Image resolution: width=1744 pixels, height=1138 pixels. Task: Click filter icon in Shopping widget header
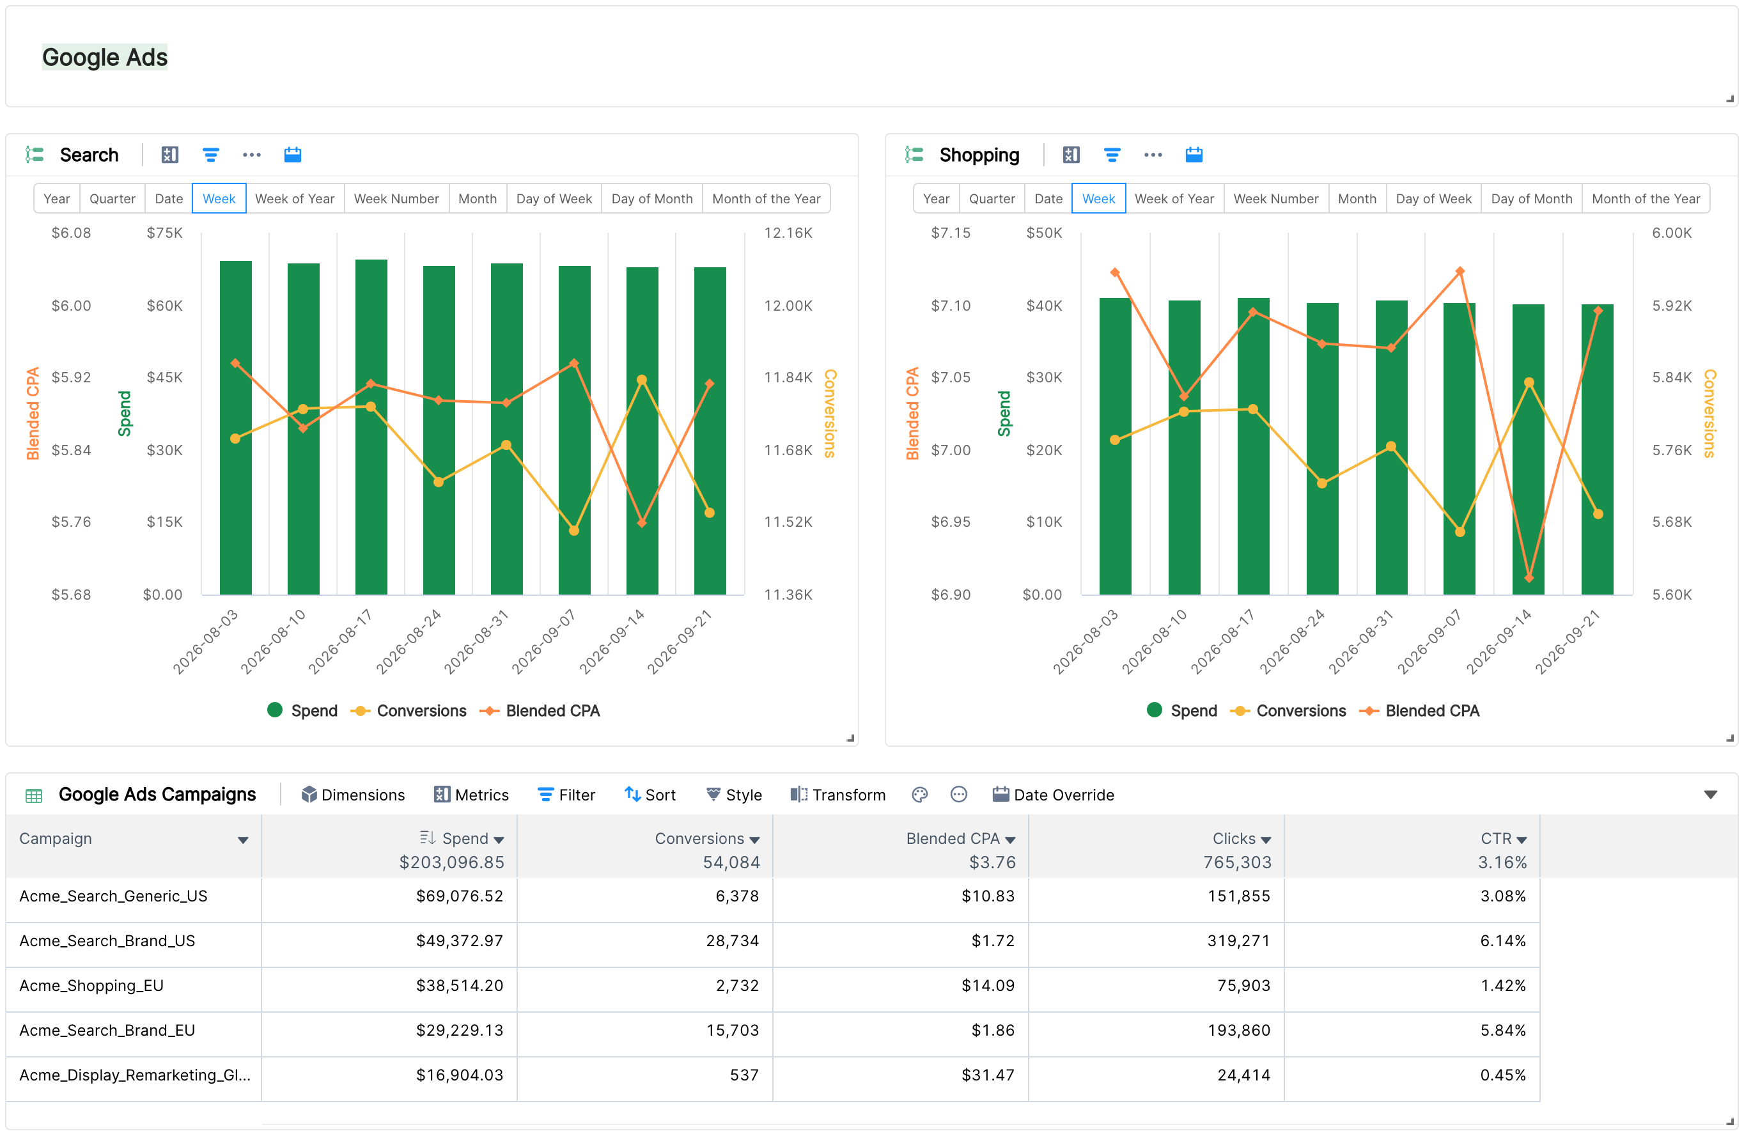pyautogui.click(x=1112, y=155)
